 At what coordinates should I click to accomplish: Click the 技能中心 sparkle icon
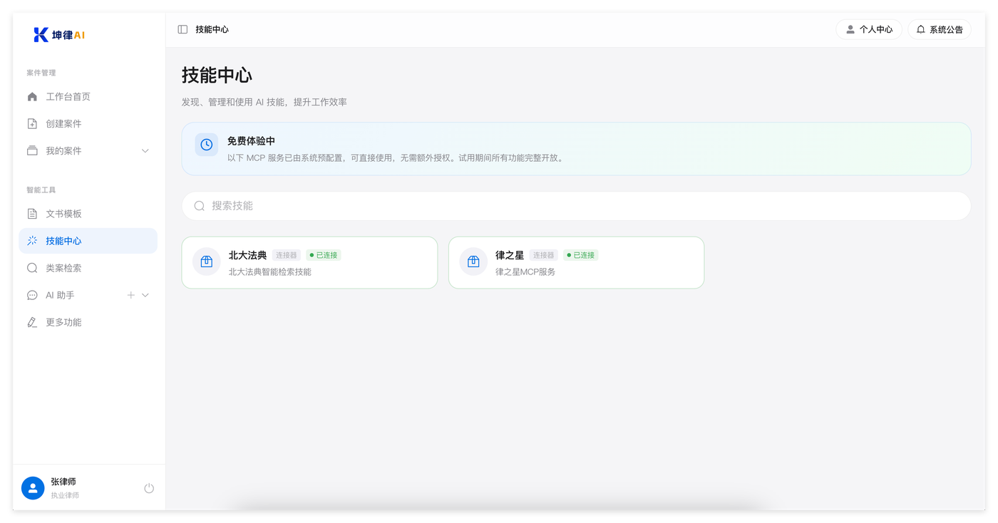tap(32, 241)
